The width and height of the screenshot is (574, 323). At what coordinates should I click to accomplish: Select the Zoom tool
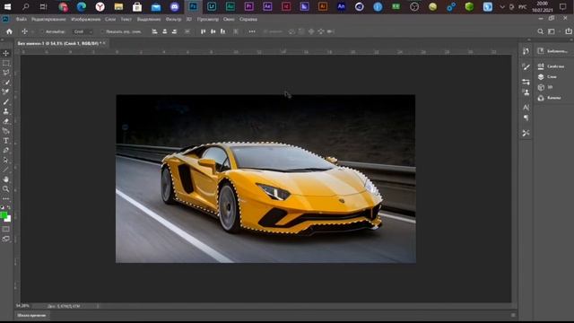6,189
